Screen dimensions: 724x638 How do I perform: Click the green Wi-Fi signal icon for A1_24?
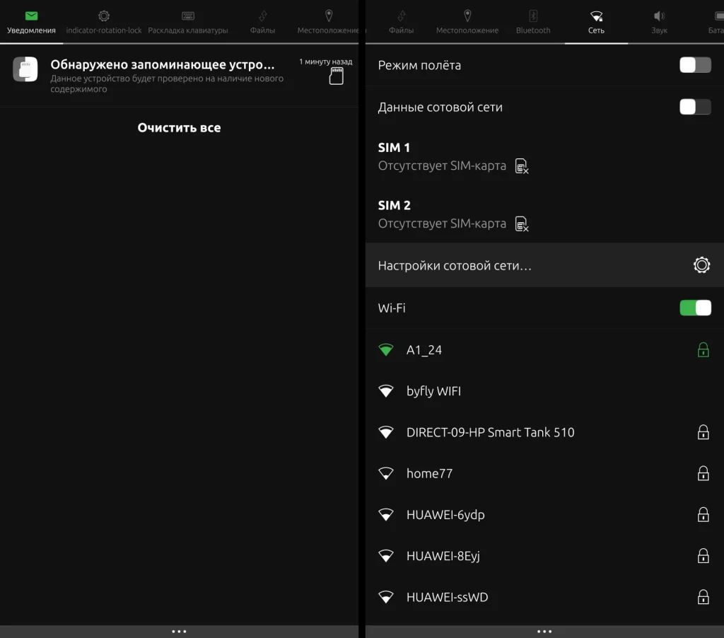pos(386,349)
